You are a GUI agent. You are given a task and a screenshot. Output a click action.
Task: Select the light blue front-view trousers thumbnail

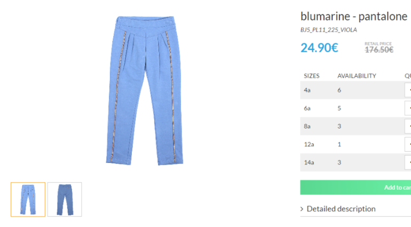28,199
